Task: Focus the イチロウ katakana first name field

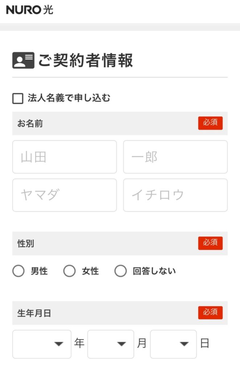Action: point(175,195)
